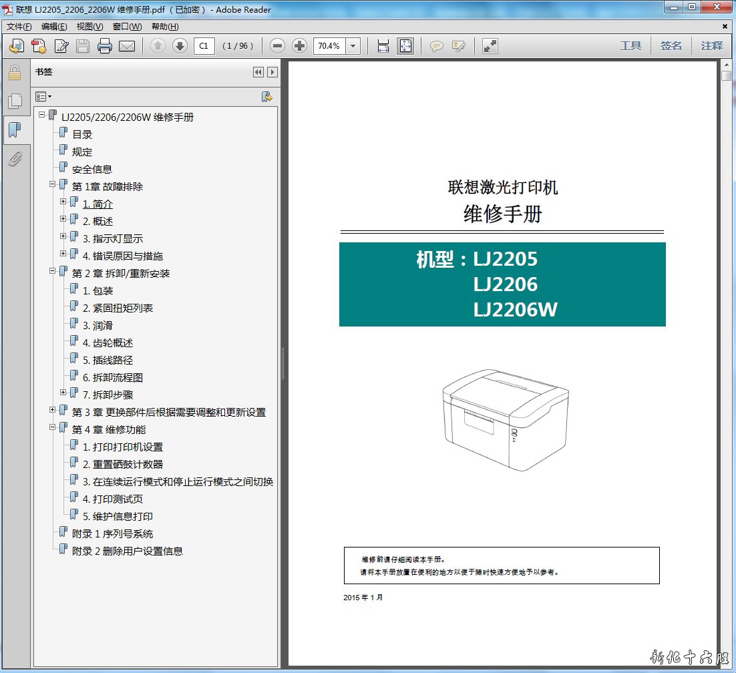Open the 工具 pane
736x673 pixels.
630,46
